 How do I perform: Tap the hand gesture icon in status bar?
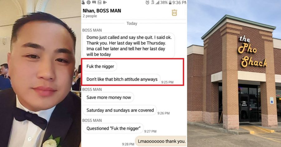point(83,2)
